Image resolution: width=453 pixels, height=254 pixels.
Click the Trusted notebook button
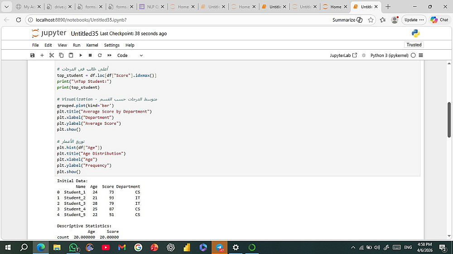(414, 45)
